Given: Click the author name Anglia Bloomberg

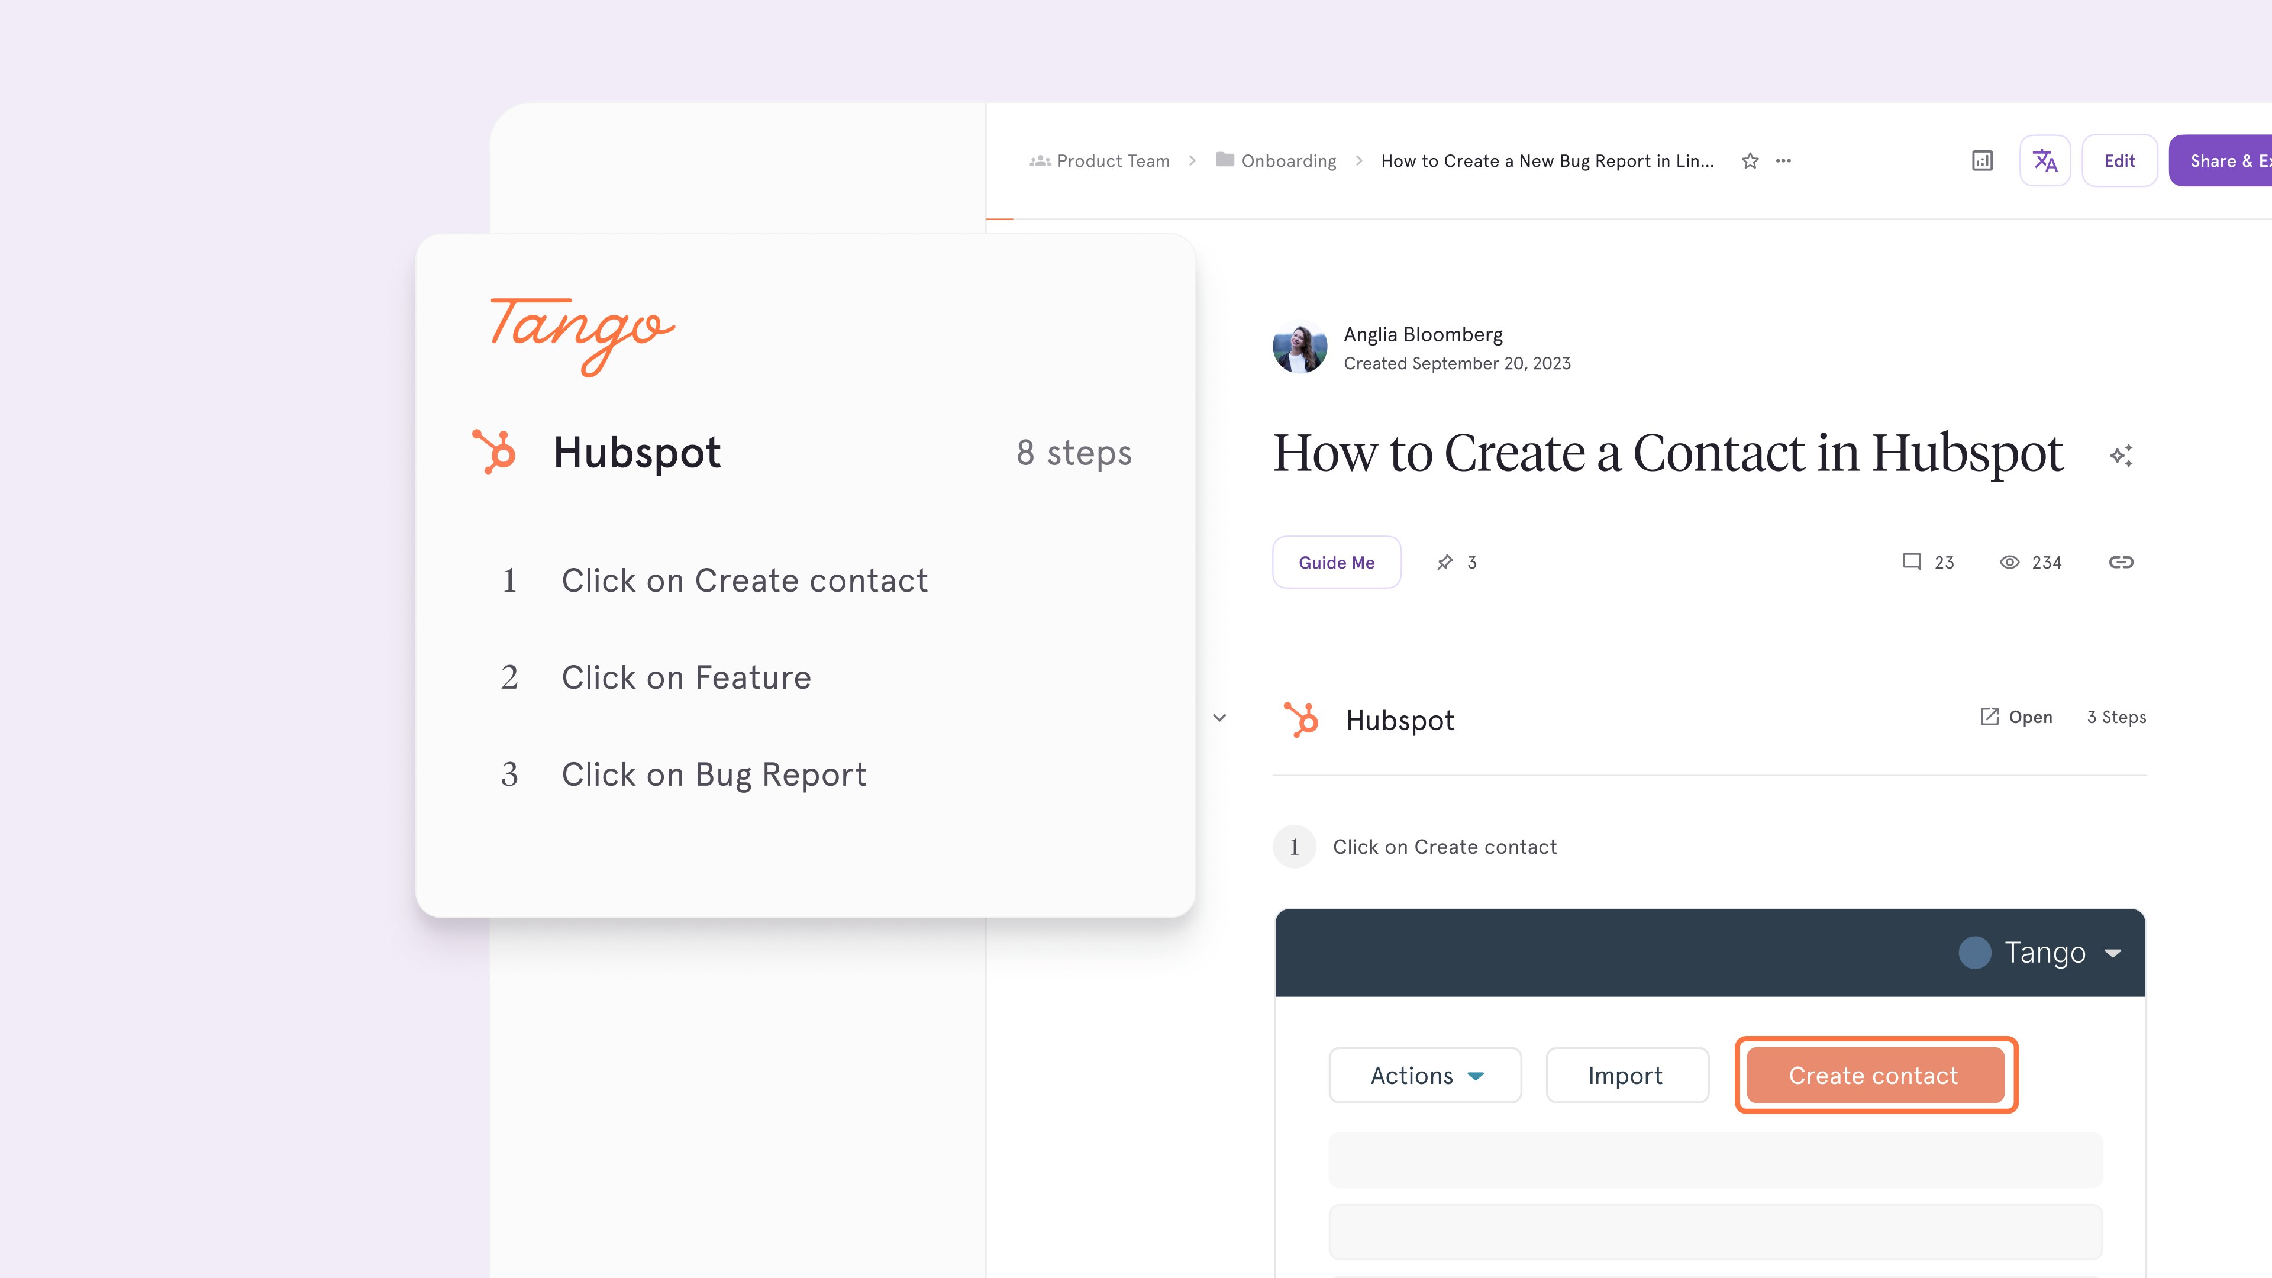Looking at the screenshot, I should pos(1422,334).
